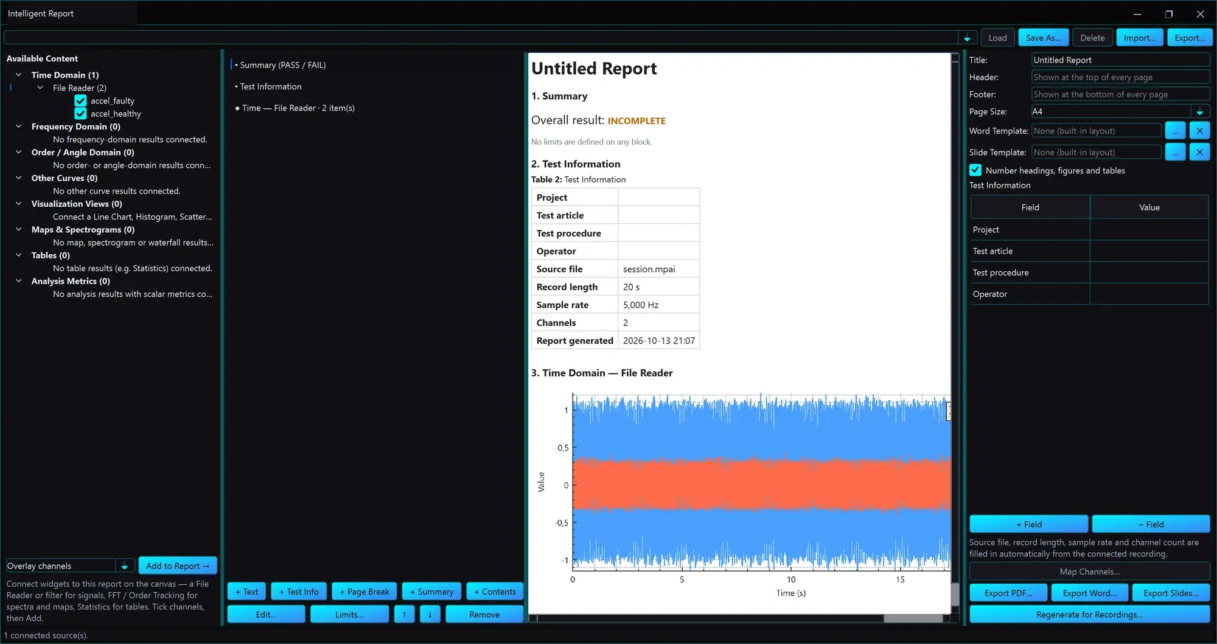The width and height of the screenshot is (1217, 644).
Task: Collapse the Frequency Domain group
Action: click(18, 126)
